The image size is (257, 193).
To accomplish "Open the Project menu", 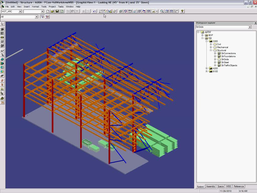I will point(52,7).
